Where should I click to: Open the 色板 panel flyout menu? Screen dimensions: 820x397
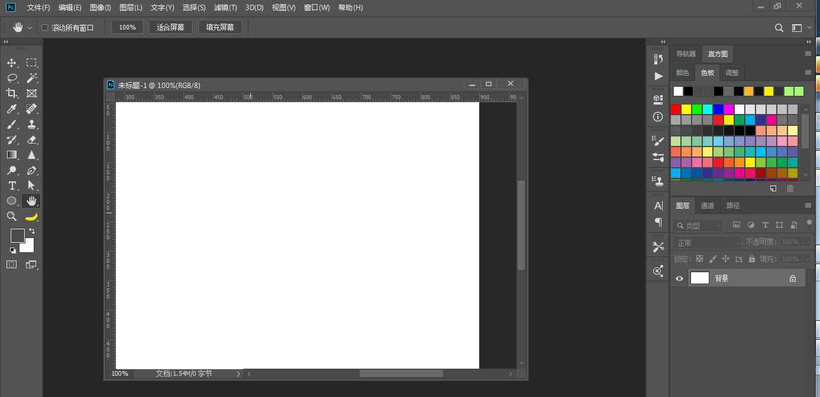pyautogui.click(x=808, y=73)
